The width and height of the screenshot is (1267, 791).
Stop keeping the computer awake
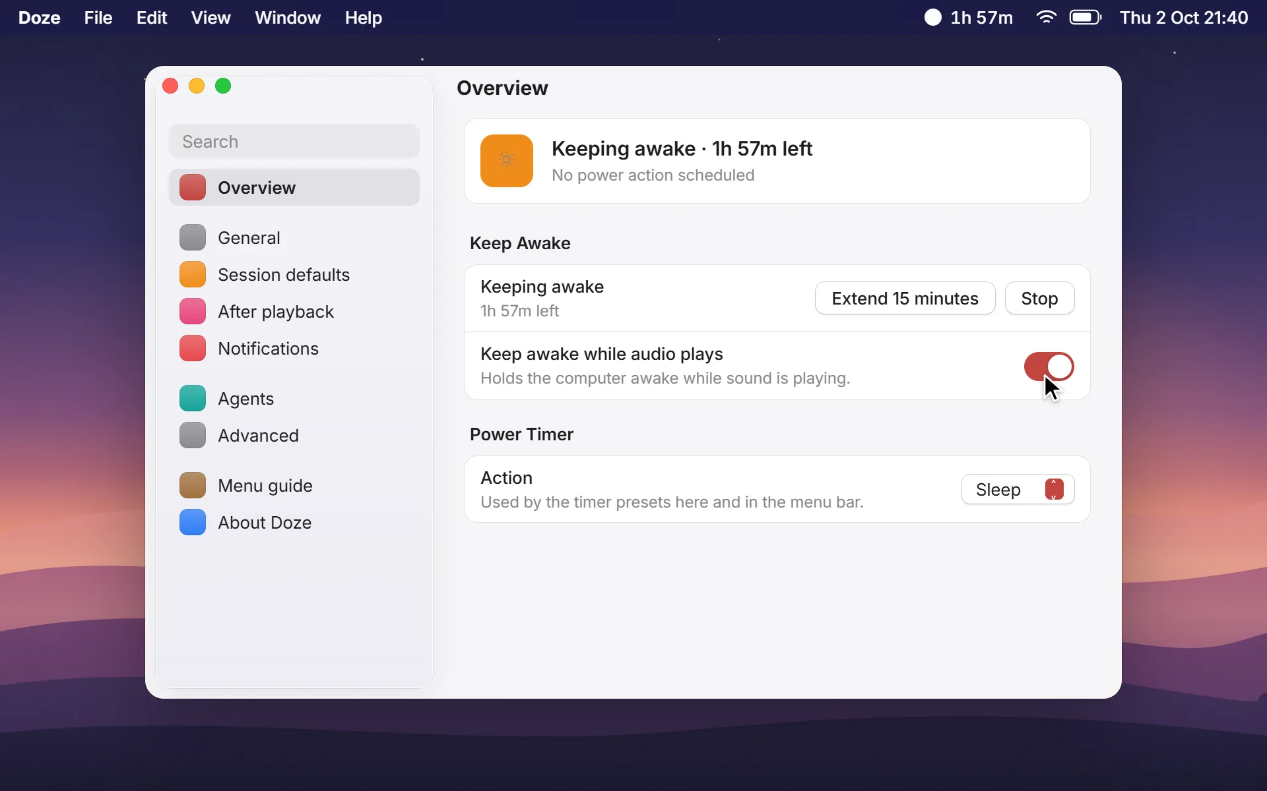coord(1039,299)
